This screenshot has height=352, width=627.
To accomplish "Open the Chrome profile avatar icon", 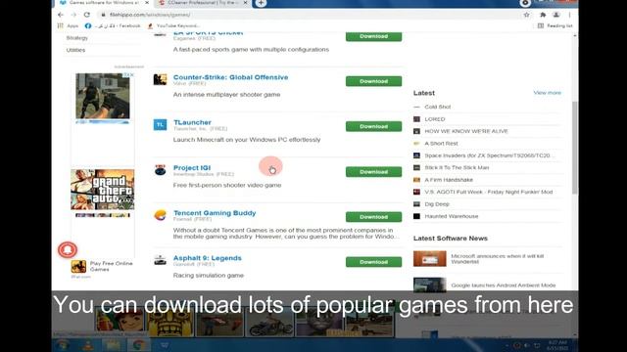I will pyautogui.click(x=556, y=15).
